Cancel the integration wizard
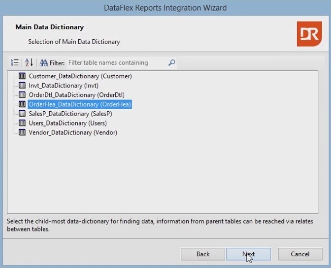The width and height of the screenshot is (331, 268). click(300, 254)
